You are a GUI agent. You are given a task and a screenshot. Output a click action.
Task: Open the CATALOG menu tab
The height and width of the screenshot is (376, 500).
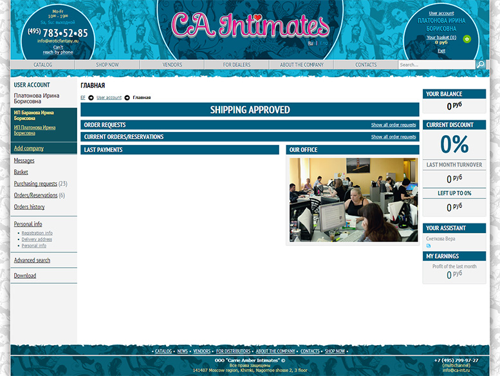(x=42, y=65)
